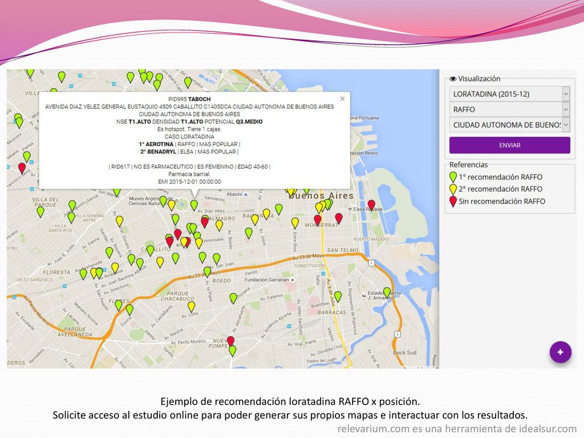Click the yellow pin in the Referencias legend

[453, 189]
